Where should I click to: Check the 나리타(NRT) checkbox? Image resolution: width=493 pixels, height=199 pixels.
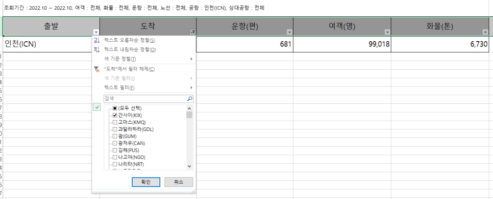click(115, 164)
